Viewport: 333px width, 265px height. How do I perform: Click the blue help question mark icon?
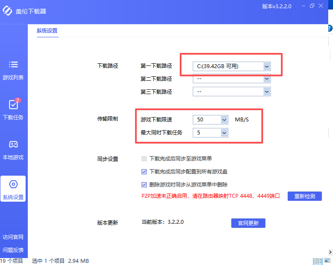pyautogui.click(x=330, y=28)
